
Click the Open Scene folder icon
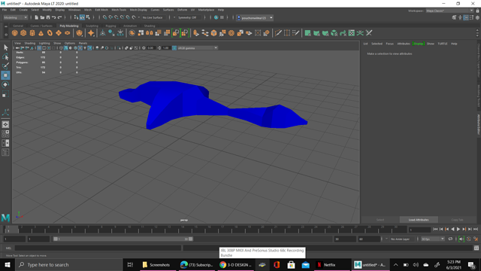point(42,17)
